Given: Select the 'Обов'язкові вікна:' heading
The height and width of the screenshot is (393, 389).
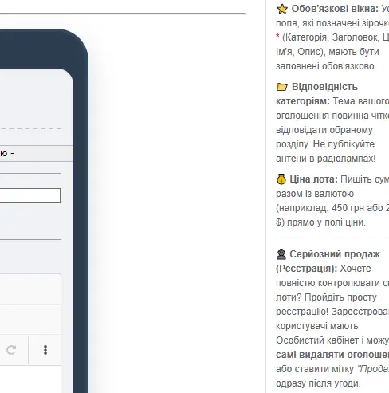Looking at the screenshot, I should (x=335, y=9).
